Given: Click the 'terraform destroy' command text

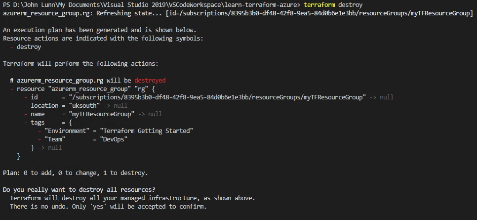Looking at the screenshot, I should (333, 4).
